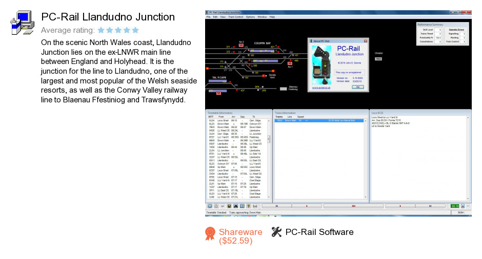
Task: Click the Goods Yard label
Action: [x=272, y=76]
